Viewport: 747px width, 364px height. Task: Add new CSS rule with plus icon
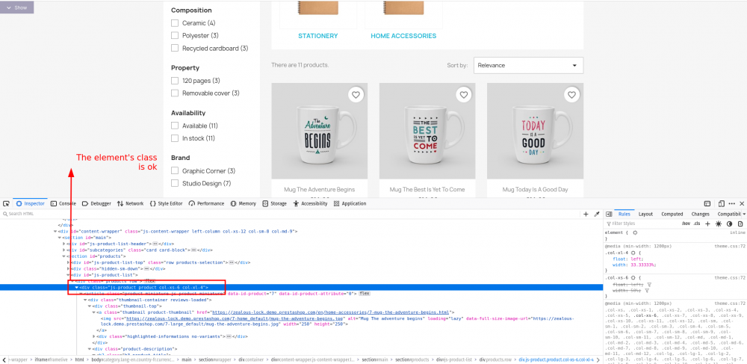point(708,223)
